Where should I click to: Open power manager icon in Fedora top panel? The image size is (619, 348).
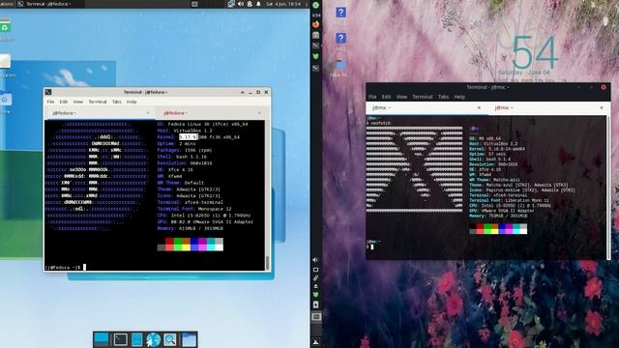(x=250, y=4)
